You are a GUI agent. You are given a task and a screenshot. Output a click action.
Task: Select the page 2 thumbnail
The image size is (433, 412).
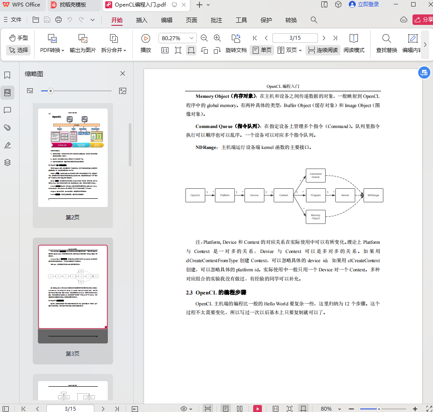[x=72, y=158]
